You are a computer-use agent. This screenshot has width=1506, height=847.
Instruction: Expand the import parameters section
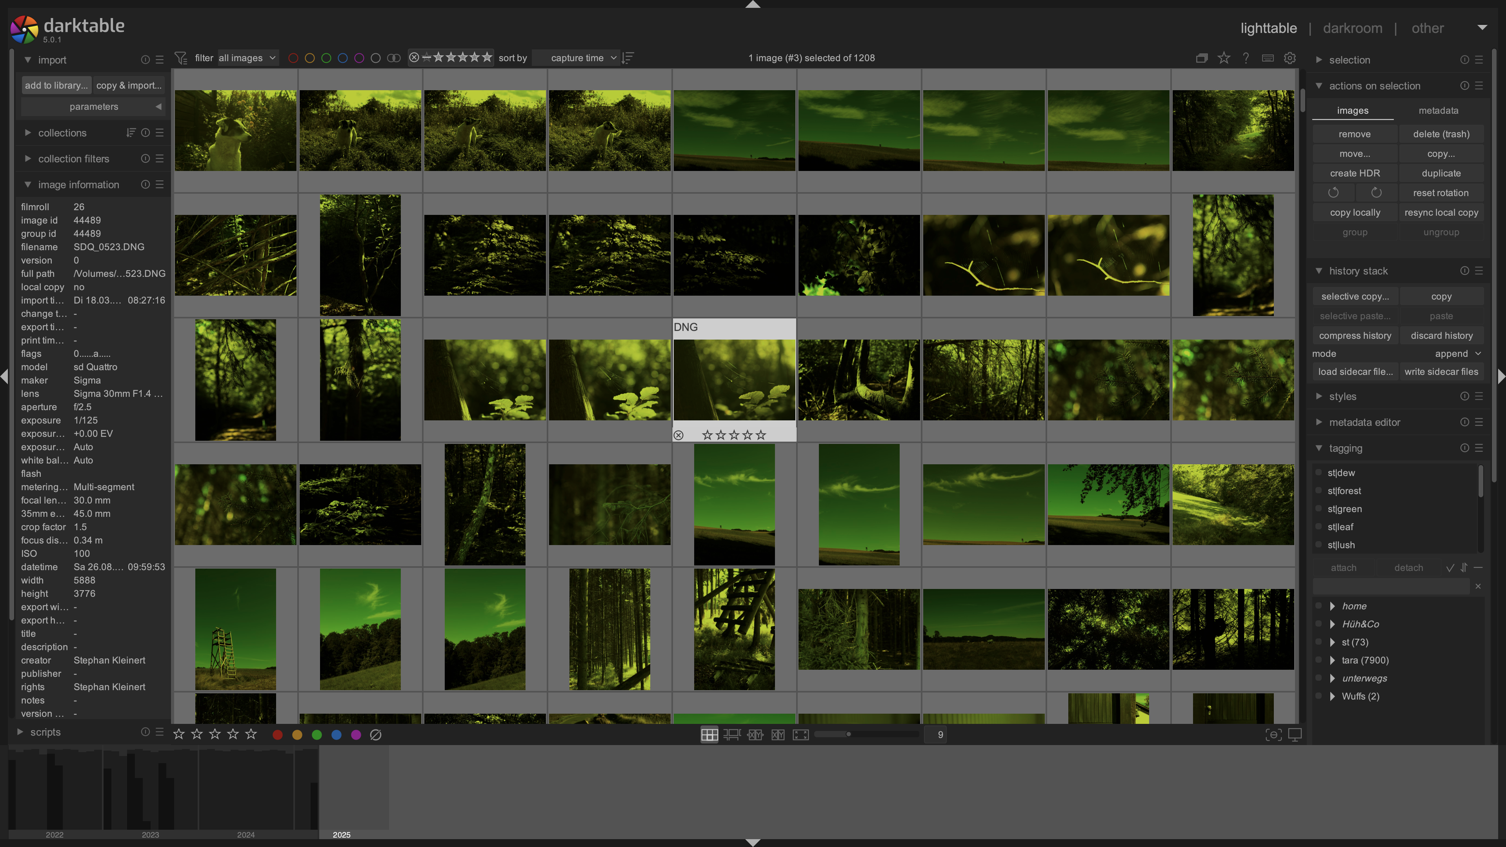pyautogui.click(x=94, y=106)
